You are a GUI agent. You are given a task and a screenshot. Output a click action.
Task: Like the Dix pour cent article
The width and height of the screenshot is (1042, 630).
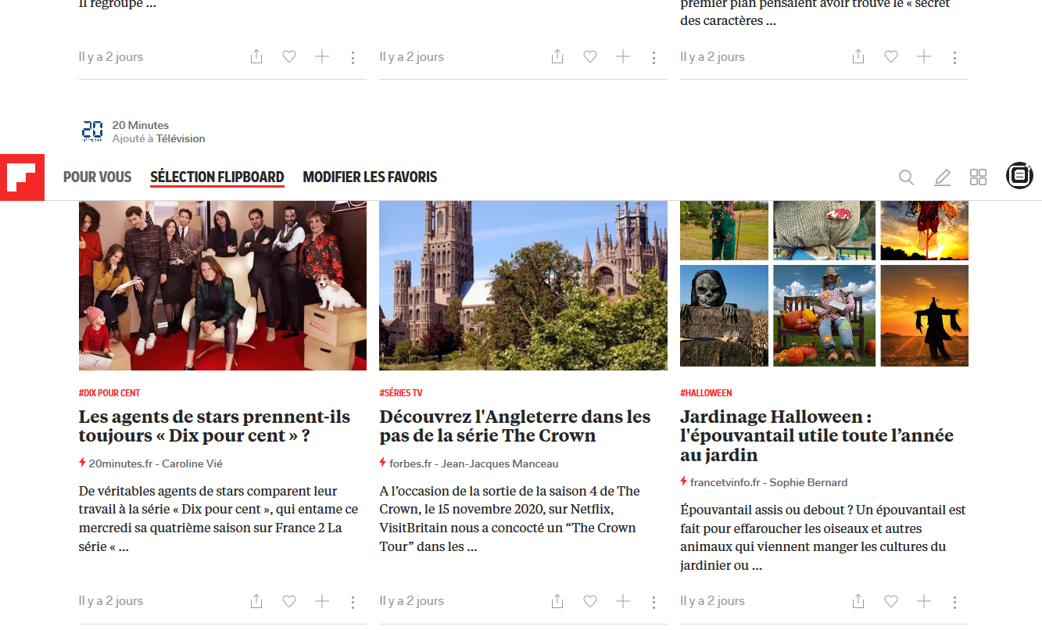[x=289, y=601]
